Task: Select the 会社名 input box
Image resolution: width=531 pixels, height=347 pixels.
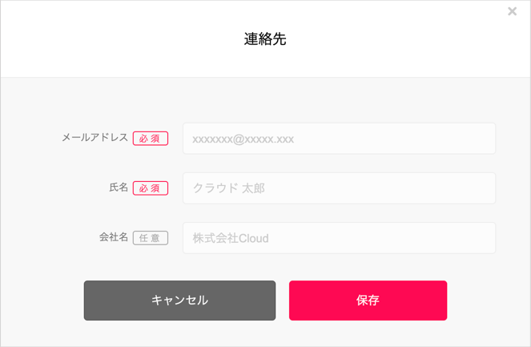Action: click(x=339, y=238)
